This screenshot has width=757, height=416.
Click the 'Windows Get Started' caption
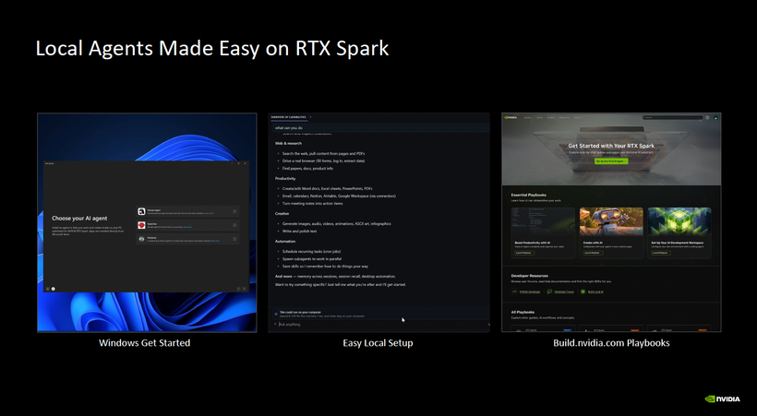(x=144, y=343)
